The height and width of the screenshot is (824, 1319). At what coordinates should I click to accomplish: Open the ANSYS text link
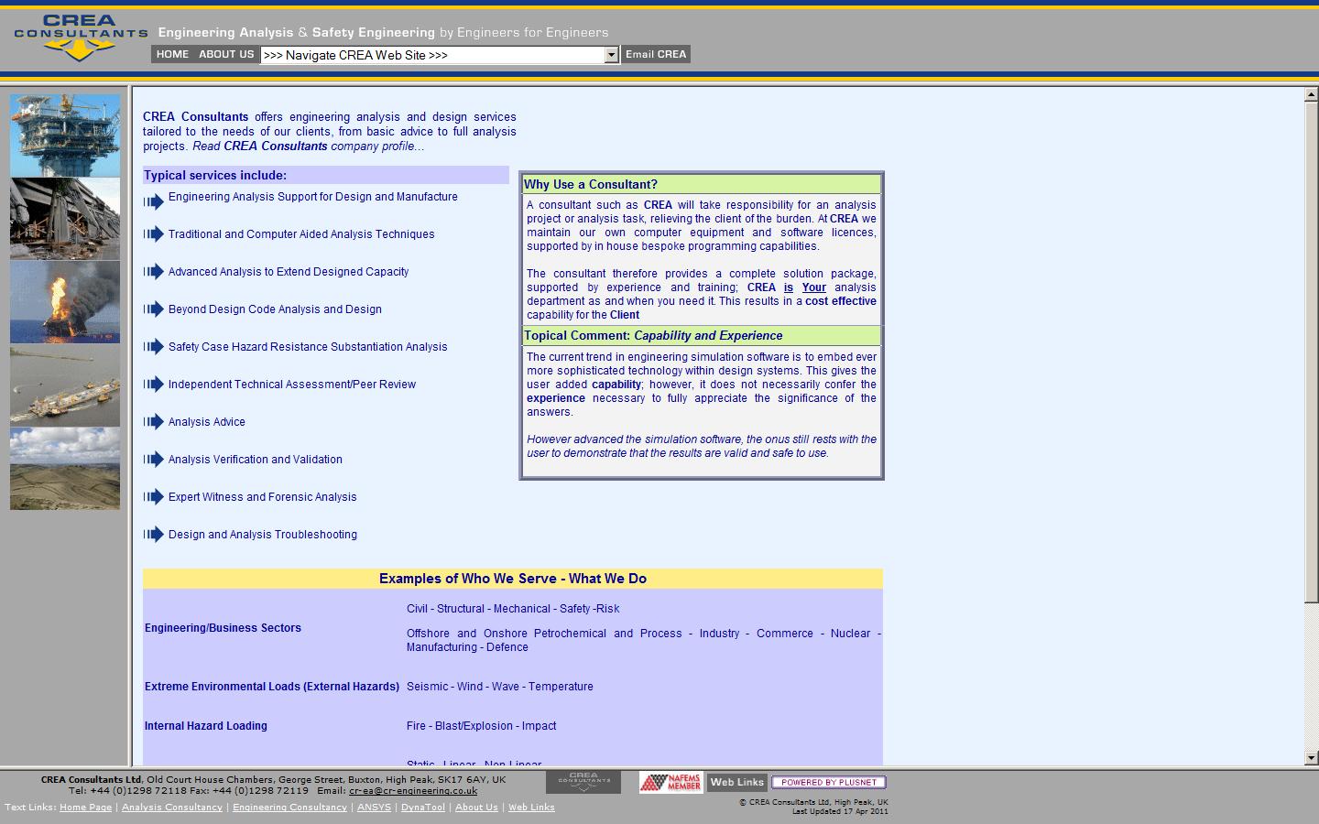374,808
